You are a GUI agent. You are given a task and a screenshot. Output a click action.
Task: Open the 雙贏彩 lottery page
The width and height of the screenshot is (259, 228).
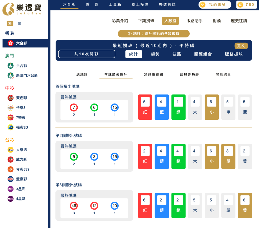tap(10, 179)
